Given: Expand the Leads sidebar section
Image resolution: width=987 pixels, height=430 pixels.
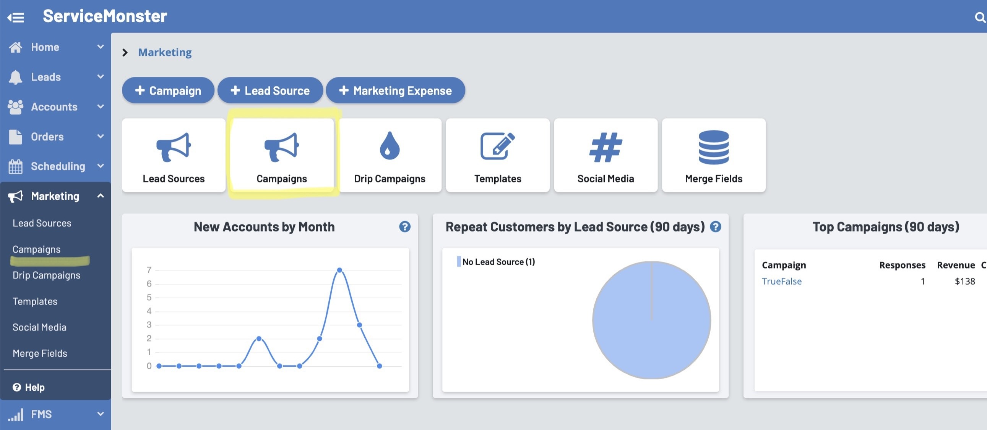Looking at the screenshot, I should tap(101, 77).
